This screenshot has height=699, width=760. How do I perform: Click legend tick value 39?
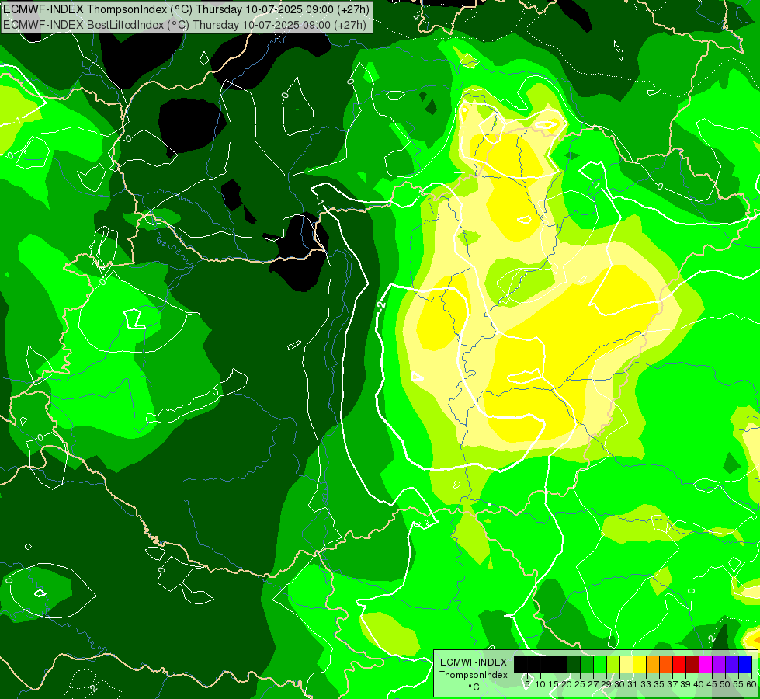pos(685,684)
